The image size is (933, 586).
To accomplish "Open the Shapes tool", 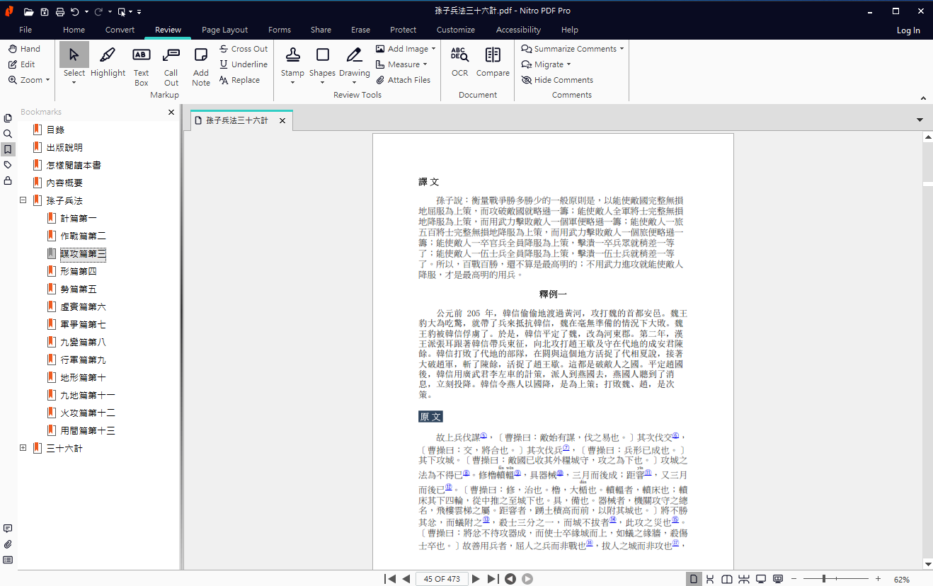I will [x=322, y=62].
